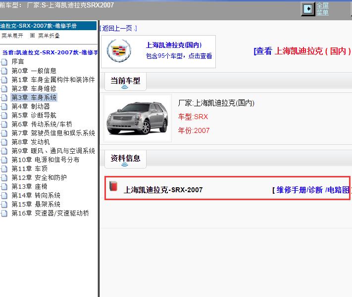Expand all menus with 菜单展开
This screenshot has width=352, height=297.
12,36
